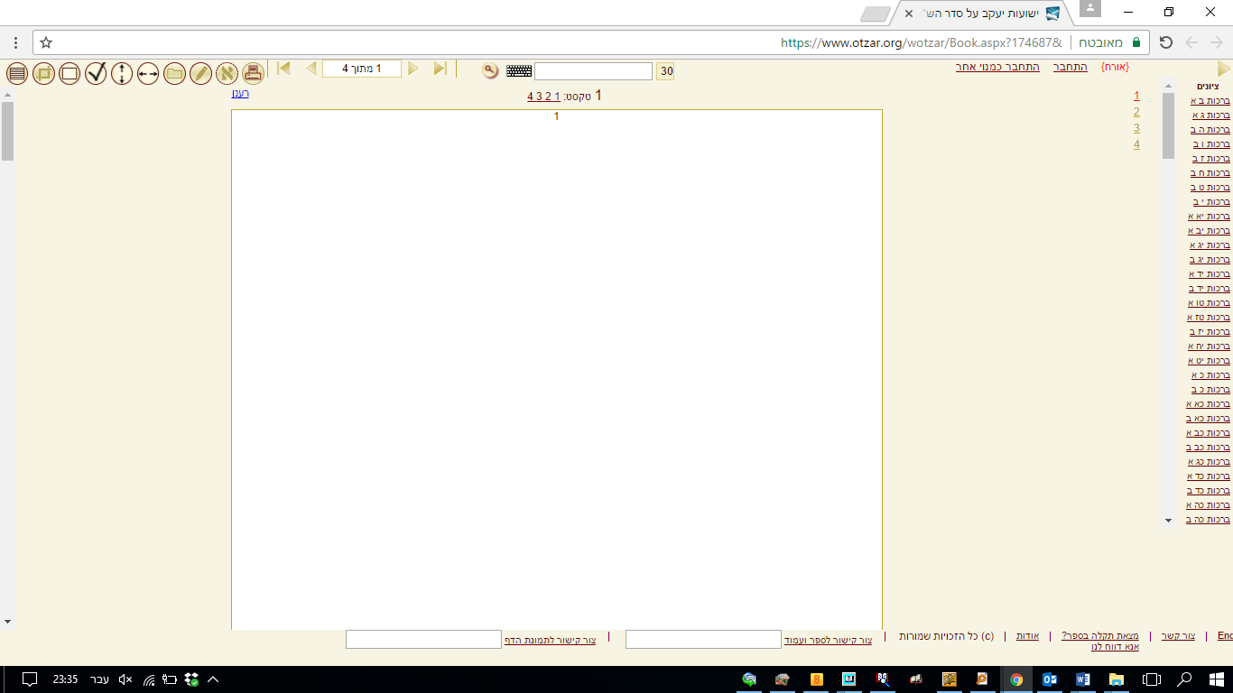Click the '30' button beside search box
This screenshot has width=1233, height=693.
click(665, 71)
